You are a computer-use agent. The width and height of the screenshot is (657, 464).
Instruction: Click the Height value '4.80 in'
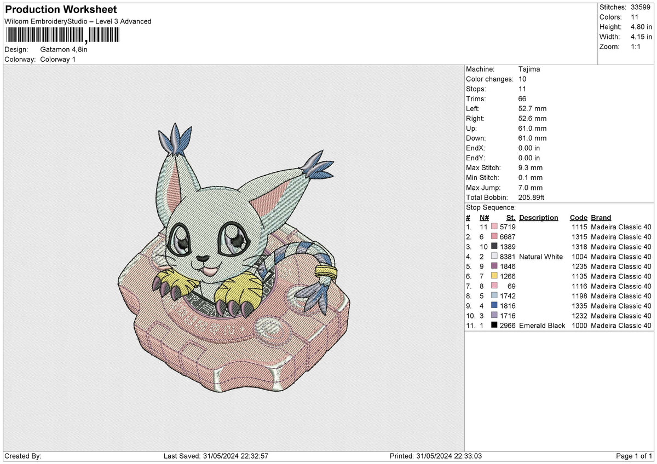point(641,27)
